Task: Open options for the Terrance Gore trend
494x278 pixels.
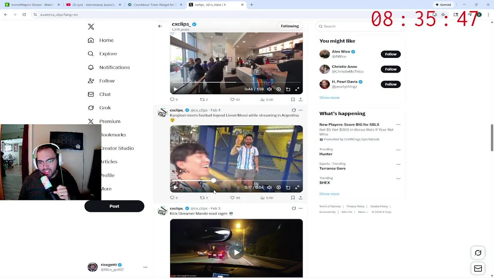Action: tap(398, 164)
